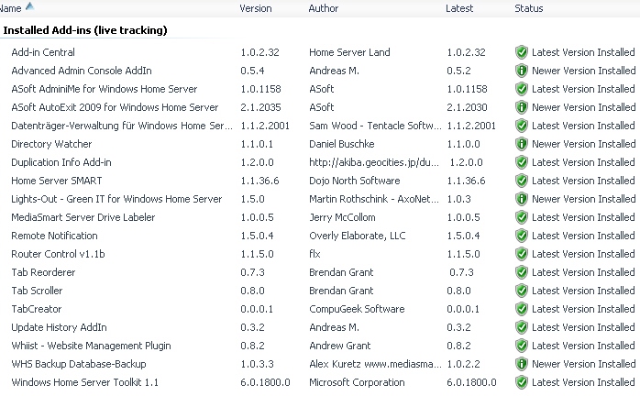Click the status shield for Whiist Website Management Plugin
This screenshot has width=640, height=396.
pos(521,346)
